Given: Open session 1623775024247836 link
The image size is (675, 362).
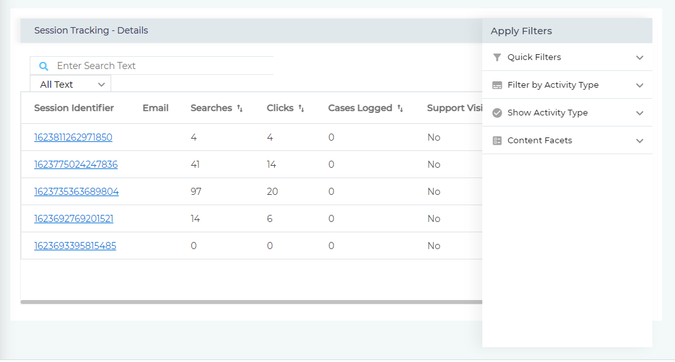Looking at the screenshot, I should coord(76,165).
